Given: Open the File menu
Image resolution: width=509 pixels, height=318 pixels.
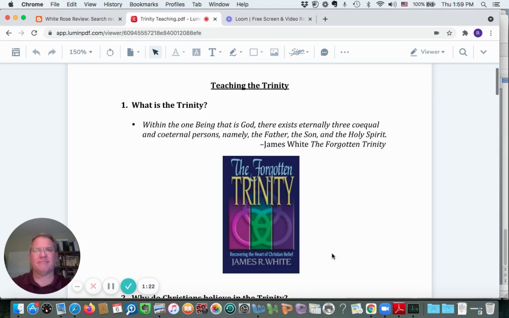Looking at the screenshot, I should coord(54,4).
